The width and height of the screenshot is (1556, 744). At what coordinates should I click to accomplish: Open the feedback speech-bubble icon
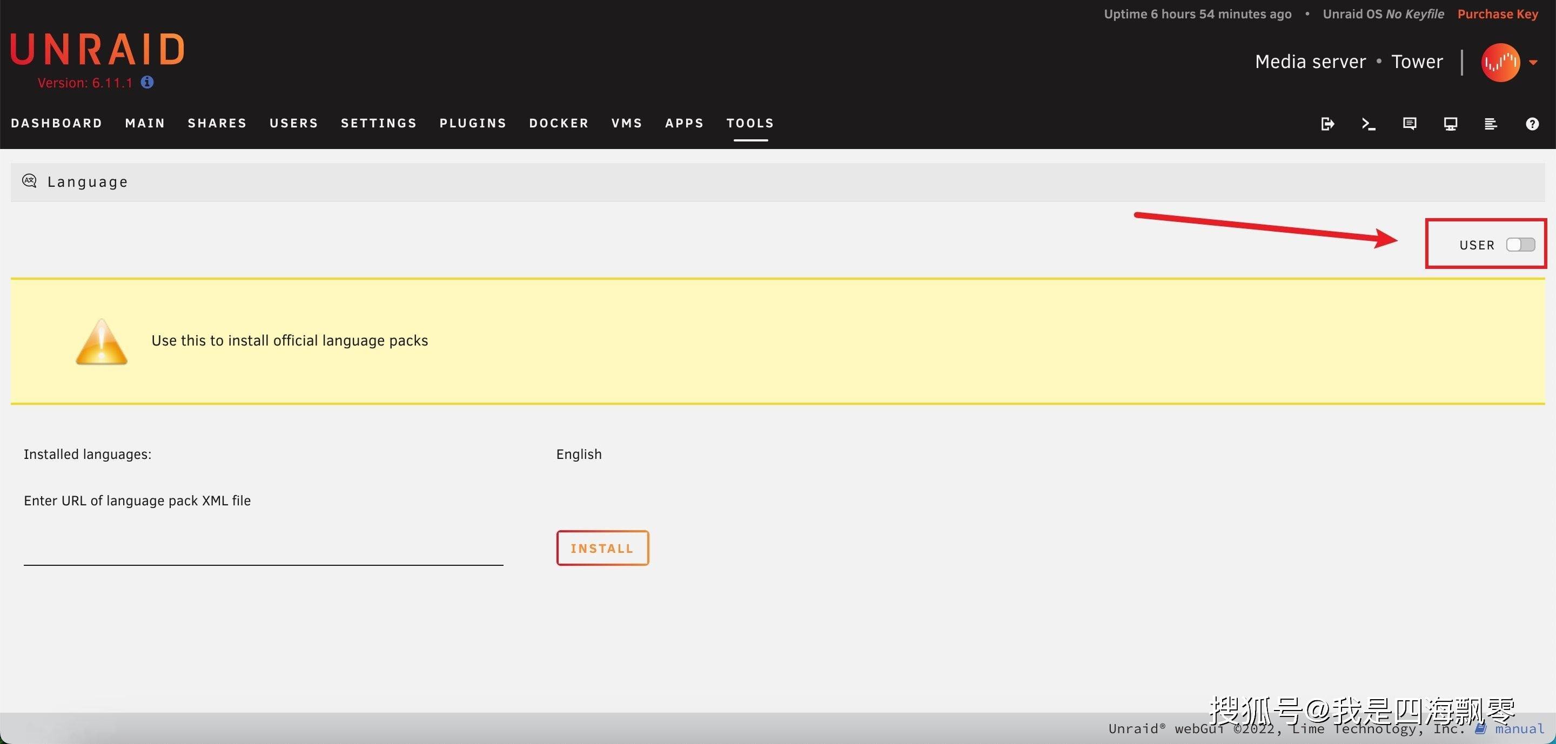[x=1409, y=124]
